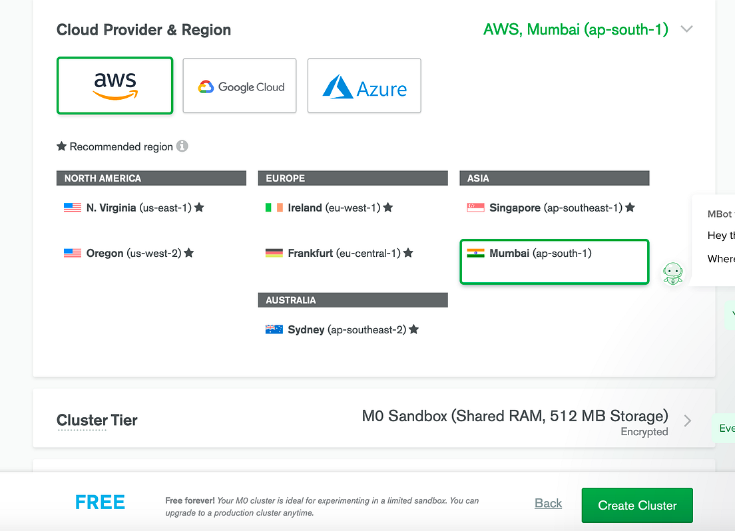Image resolution: width=735 pixels, height=531 pixels.
Task: Switch to the Ireland (eu-west-1) region
Action: point(333,207)
